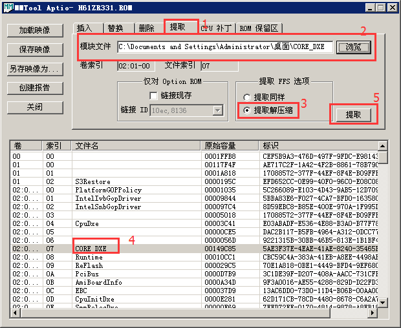Select the IntelIvbGopDriver module
The height and width of the screenshot is (328, 401).
click(195, 199)
